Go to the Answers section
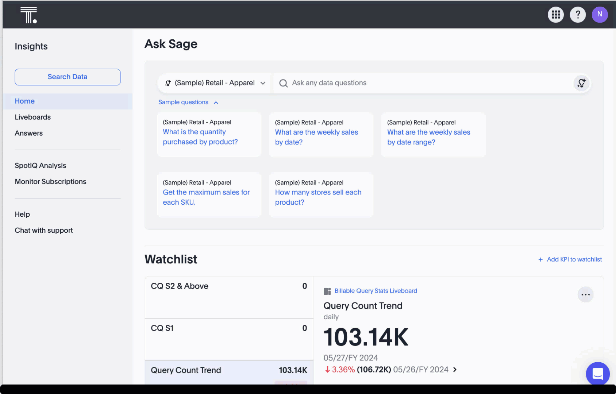616x394 pixels. [28, 133]
